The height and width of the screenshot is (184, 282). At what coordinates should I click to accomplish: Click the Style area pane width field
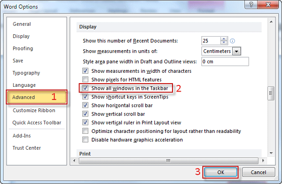point(225,61)
